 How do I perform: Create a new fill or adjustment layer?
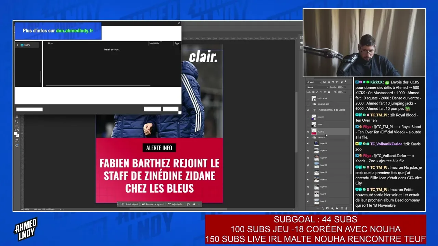[332, 208]
